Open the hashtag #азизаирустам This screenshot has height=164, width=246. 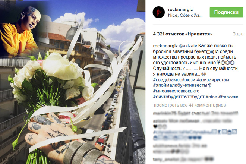pyautogui.click(x=213, y=80)
